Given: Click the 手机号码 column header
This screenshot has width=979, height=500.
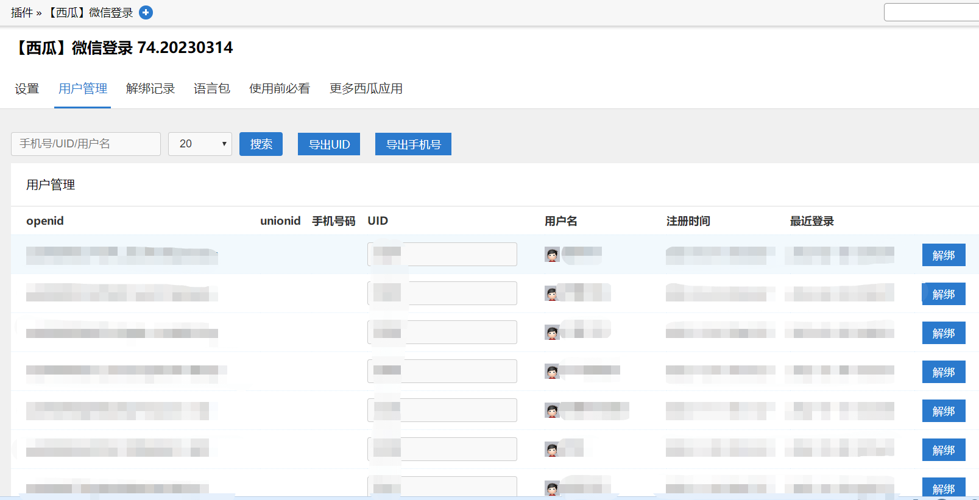Looking at the screenshot, I should (334, 221).
